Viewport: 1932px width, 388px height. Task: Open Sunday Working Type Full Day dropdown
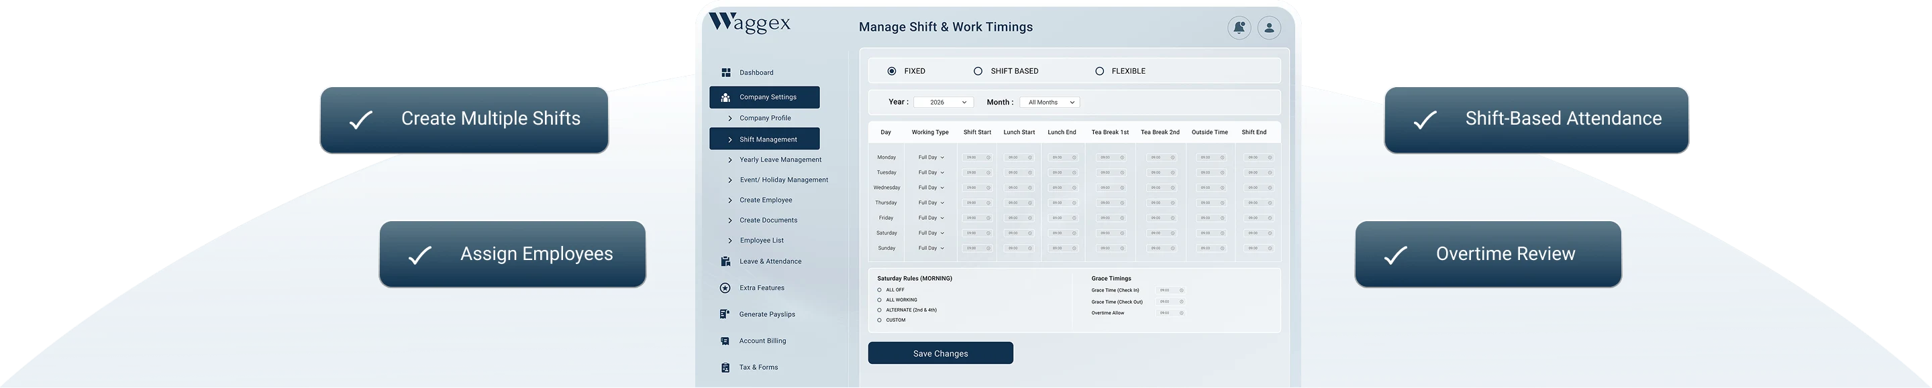pyautogui.click(x=931, y=248)
